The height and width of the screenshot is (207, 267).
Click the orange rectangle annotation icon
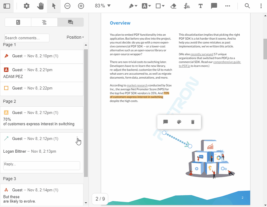pyautogui.click(x=6, y=88)
